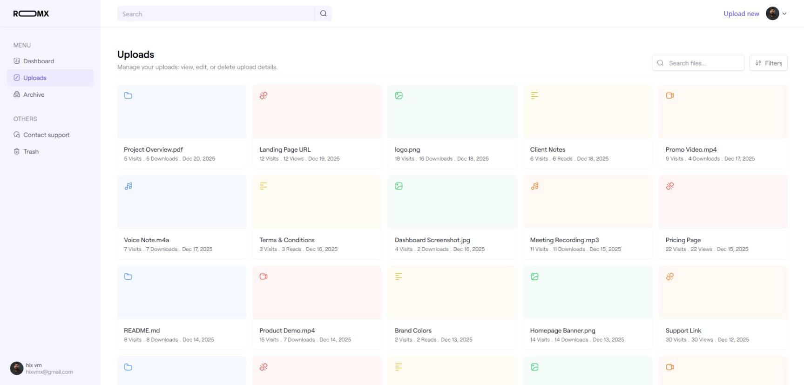804x385 pixels.
Task: Click the text icon on Client Notes card
Action: (534, 96)
